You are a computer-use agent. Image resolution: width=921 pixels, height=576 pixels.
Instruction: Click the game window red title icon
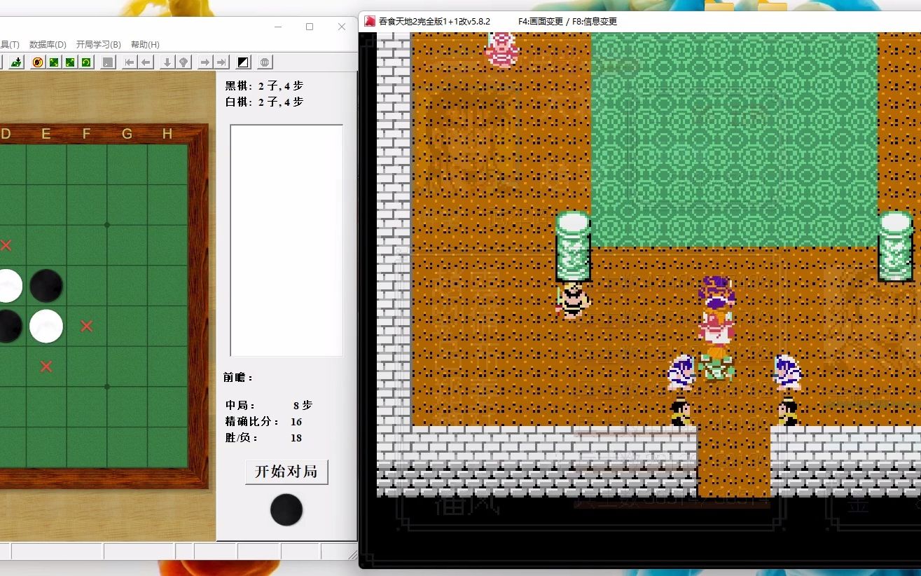point(370,21)
